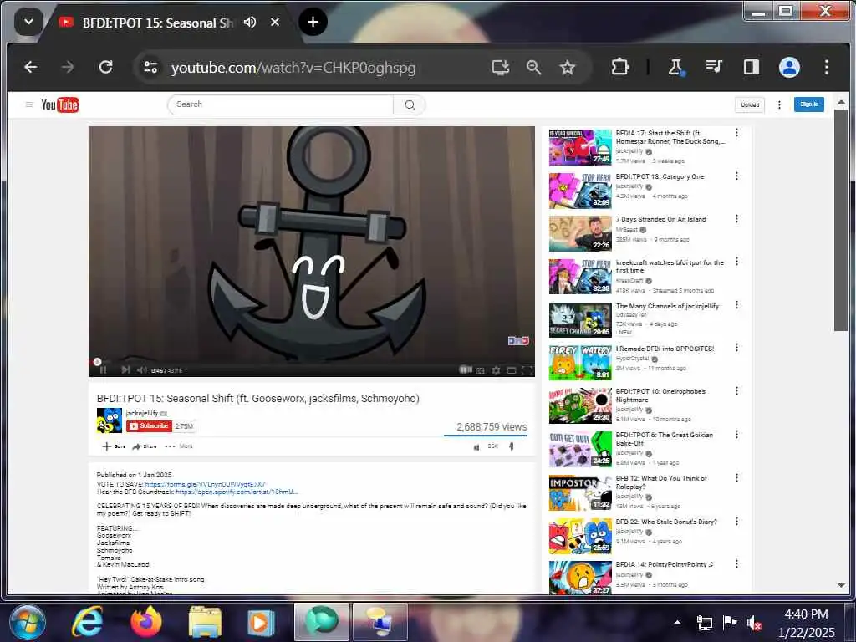Mute the video player volume
Image resolution: width=856 pixels, height=642 pixels.
click(141, 370)
